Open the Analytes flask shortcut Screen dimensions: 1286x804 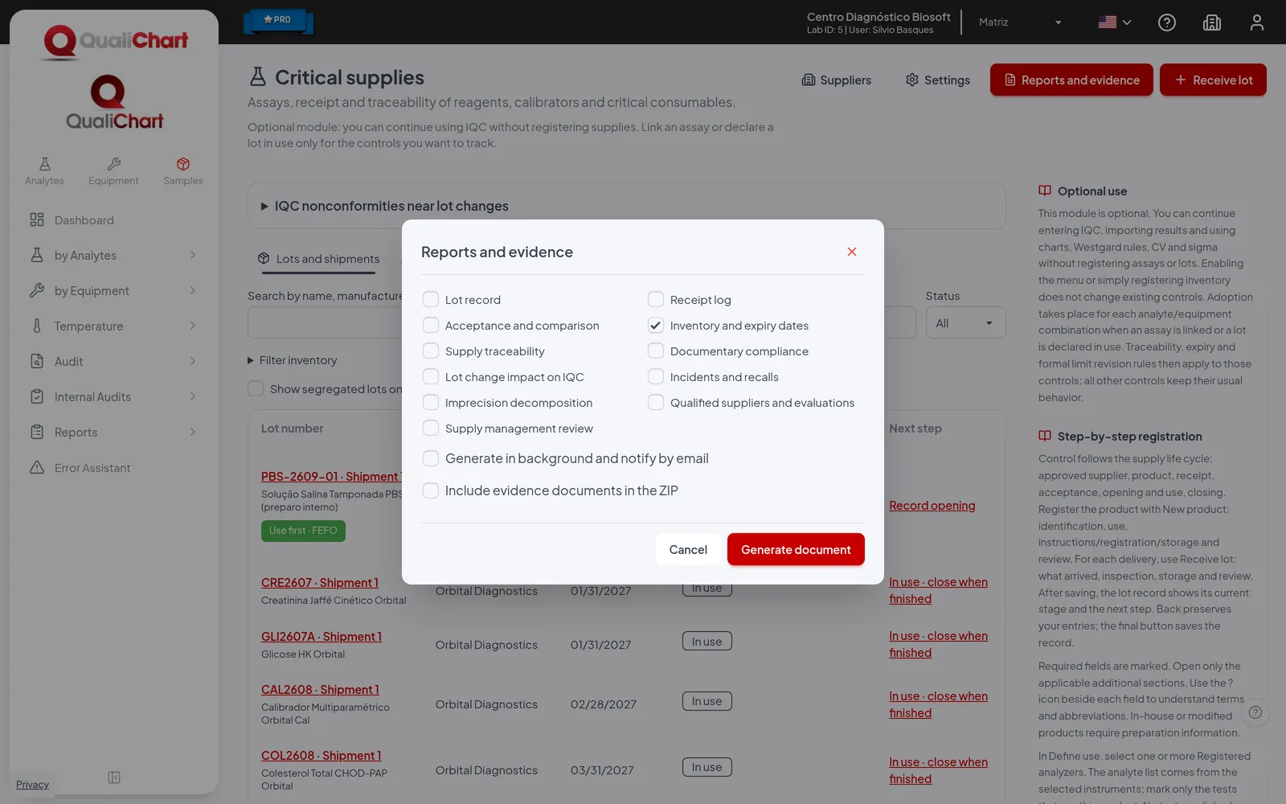pos(44,171)
